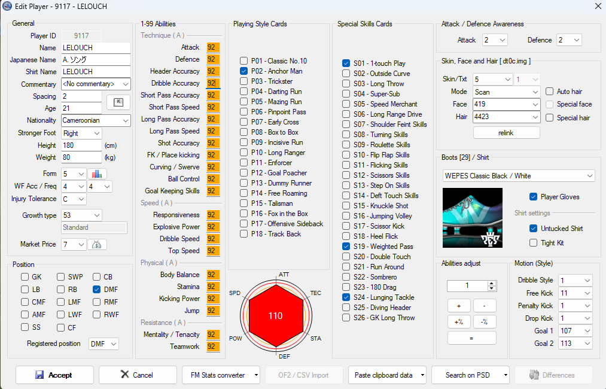
Task: Expand the Face number dropdown
Action: point(535,104)
